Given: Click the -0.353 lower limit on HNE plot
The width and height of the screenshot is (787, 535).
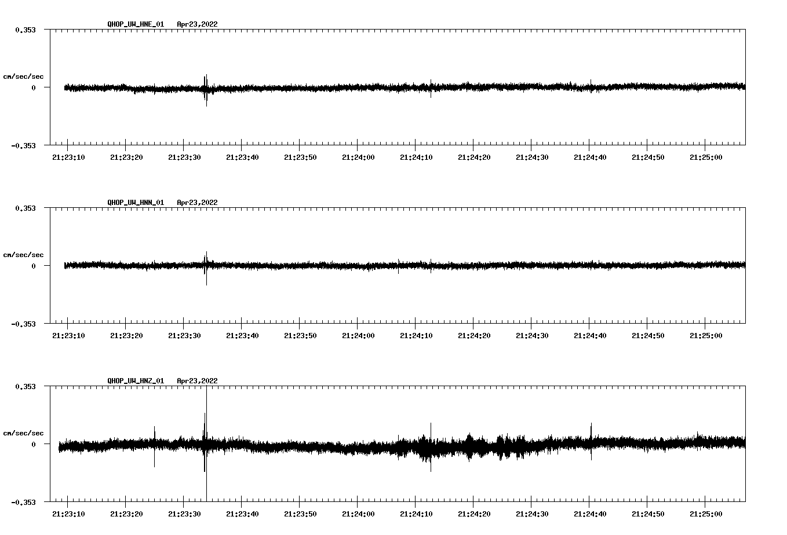Looking at the screenshot, I should pyautogui.click(x=23, y=145).
